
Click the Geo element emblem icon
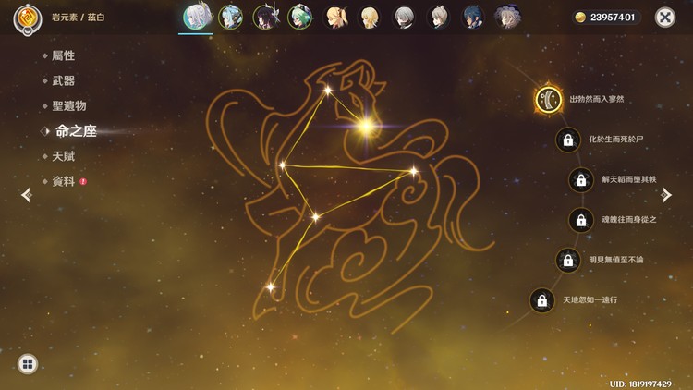click(27, 18)
